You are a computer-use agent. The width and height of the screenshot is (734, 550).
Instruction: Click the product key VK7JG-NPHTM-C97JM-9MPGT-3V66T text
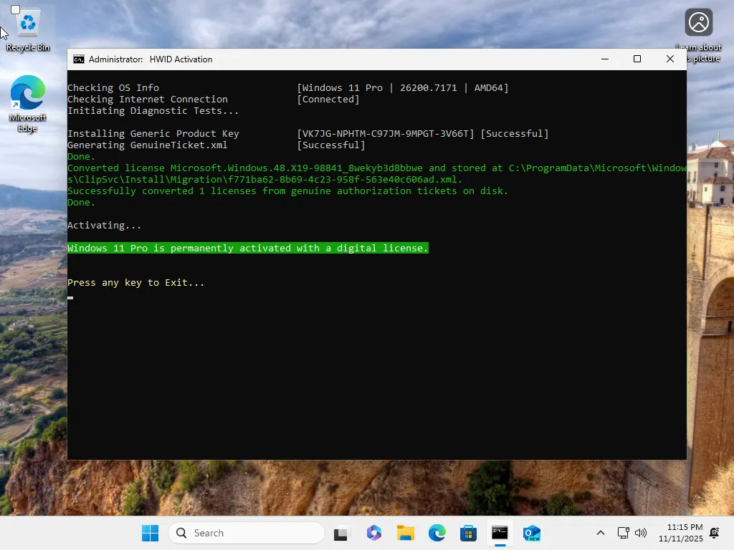pyautogui.click(x=386, y=134)
